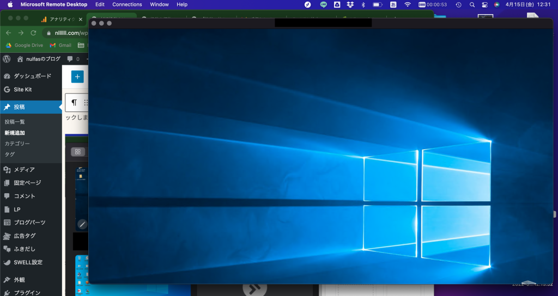Open プラグイン in WordPress sidebar

(x=31, y=292)
